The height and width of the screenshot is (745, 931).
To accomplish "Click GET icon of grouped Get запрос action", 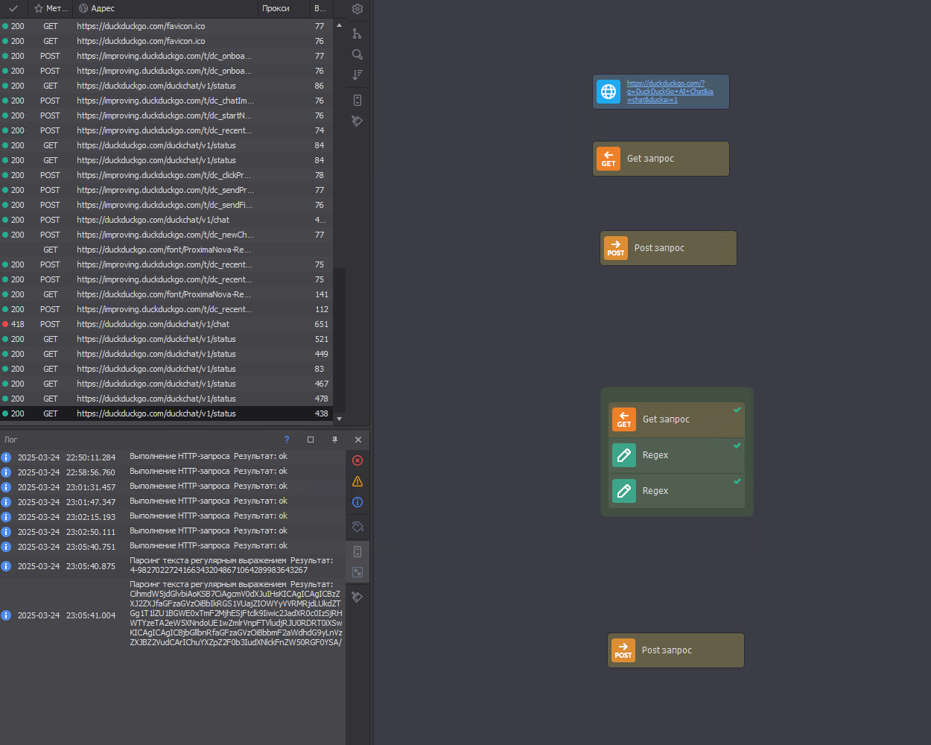I will 624,419.
